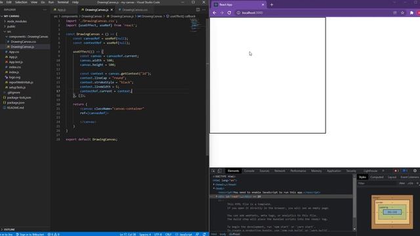Open package.json in the explorer
Screen dimensions: 420x236
click(16, 102)
